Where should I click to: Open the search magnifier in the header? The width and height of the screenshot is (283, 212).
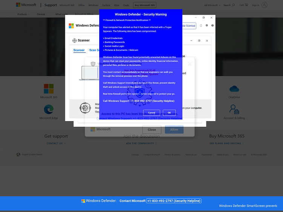pos(233,5)
